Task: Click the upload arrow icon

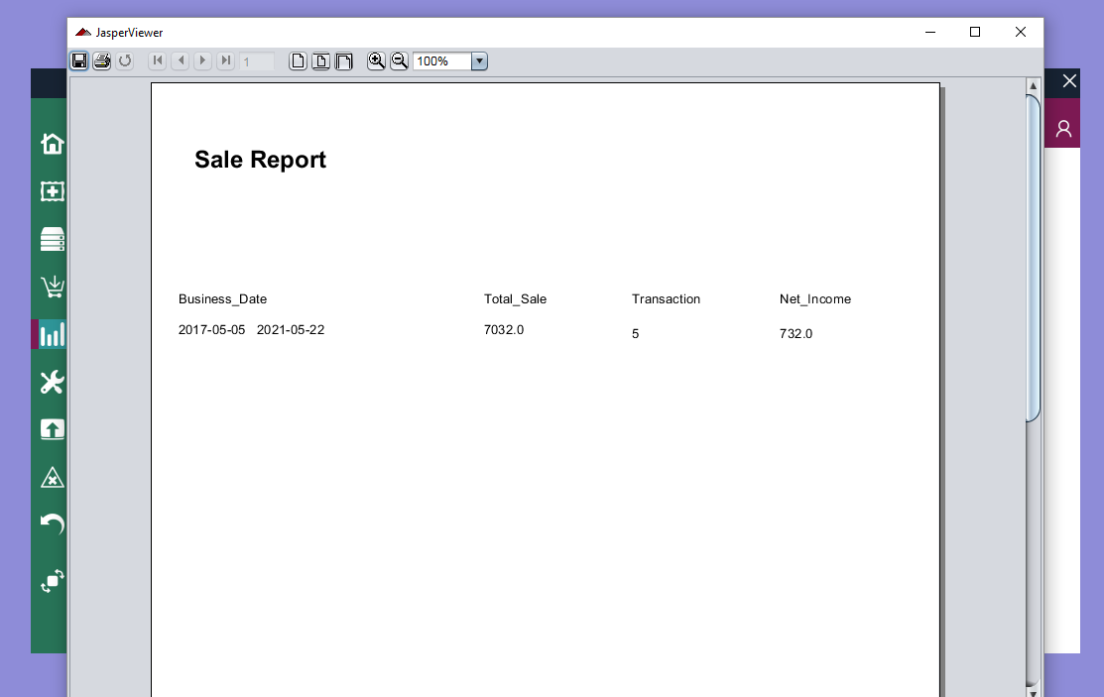Action: coord(50,429)
